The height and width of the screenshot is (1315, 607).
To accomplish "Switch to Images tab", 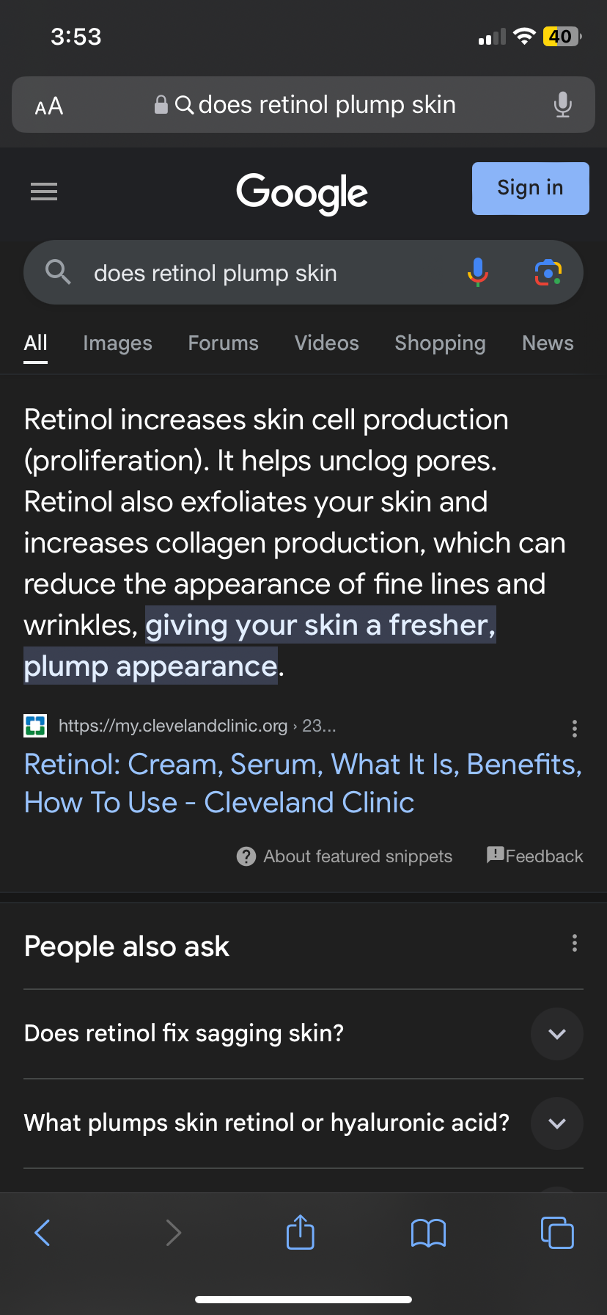I will point(117,343).
